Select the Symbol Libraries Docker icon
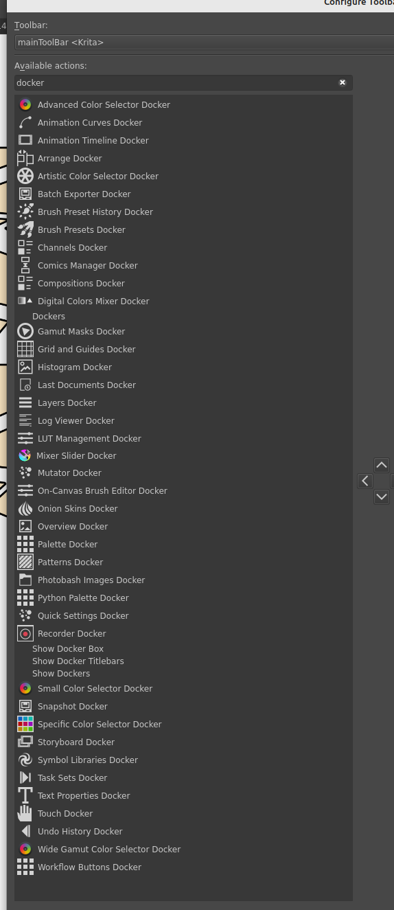 point(25,760)
